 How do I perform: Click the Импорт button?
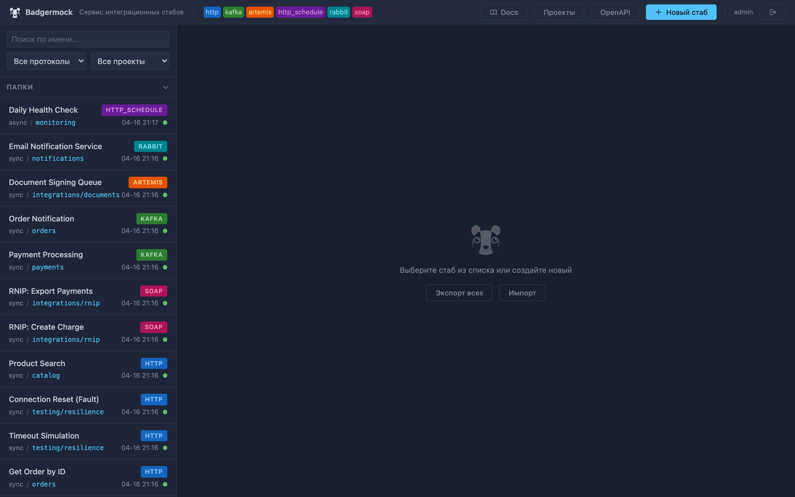[x=522, y=293]
